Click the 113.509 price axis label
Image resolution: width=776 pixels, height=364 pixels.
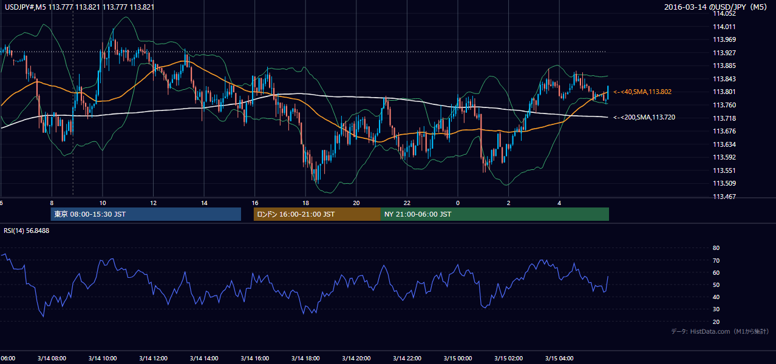pos(724,183)
